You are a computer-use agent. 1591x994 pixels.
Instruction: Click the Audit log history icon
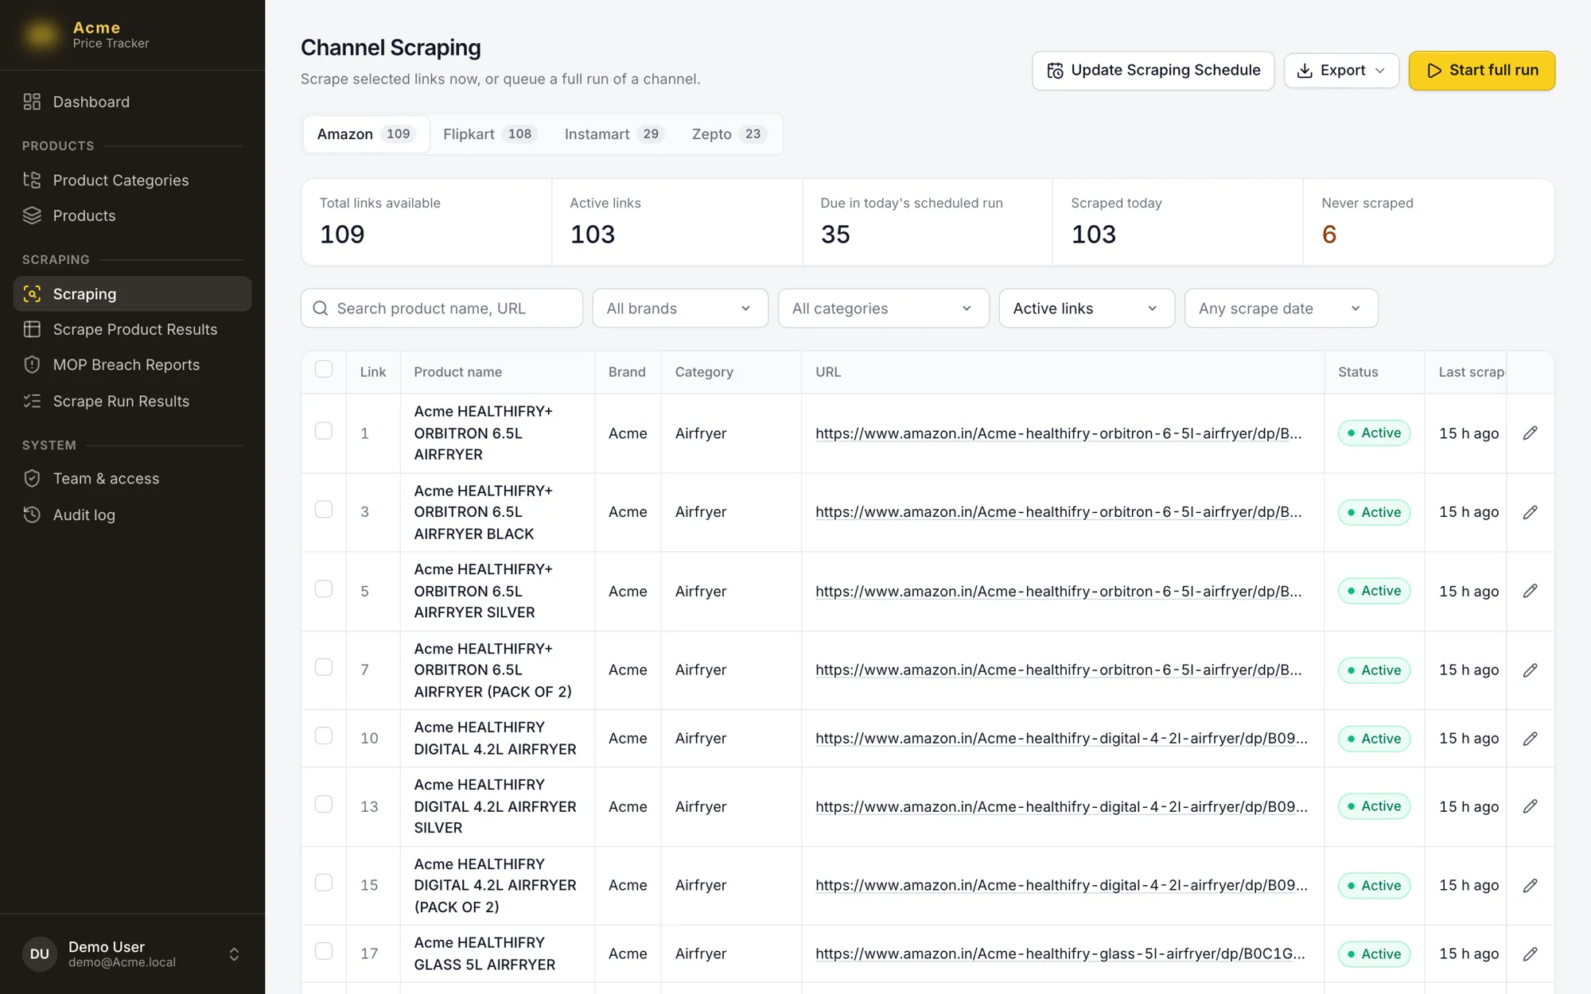click(x=32, y=514)
